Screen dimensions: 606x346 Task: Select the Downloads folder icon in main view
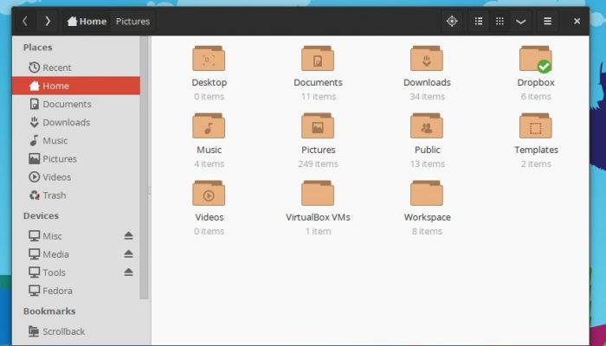click(427, 58)
